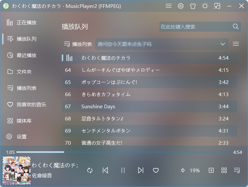Open 文件夹 folders page
248x187 pixels.
pos(24,72)
